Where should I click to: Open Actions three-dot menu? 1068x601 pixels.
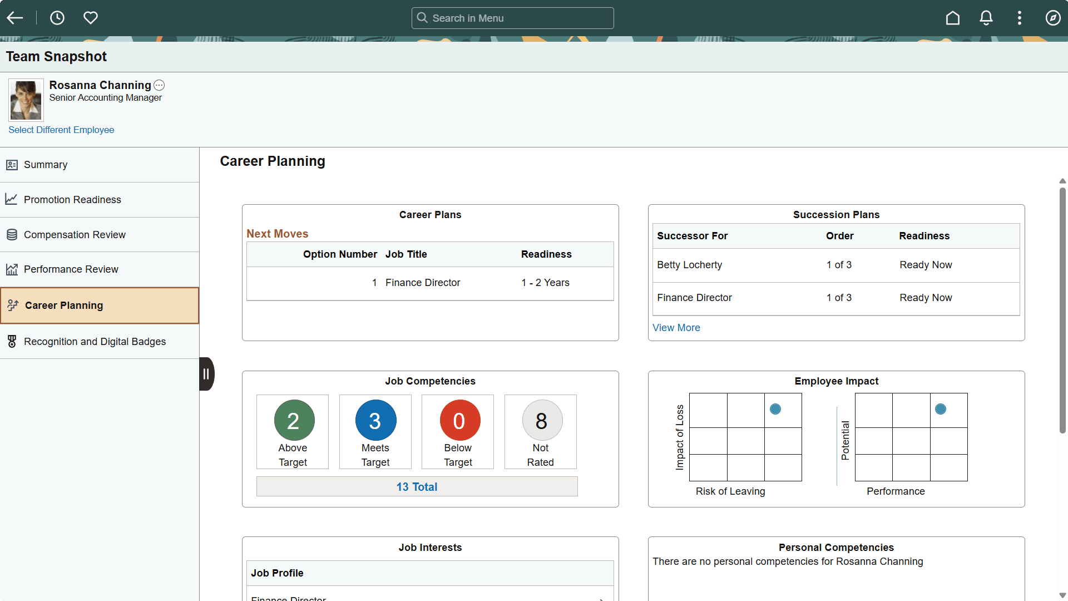click(1020, 18)
